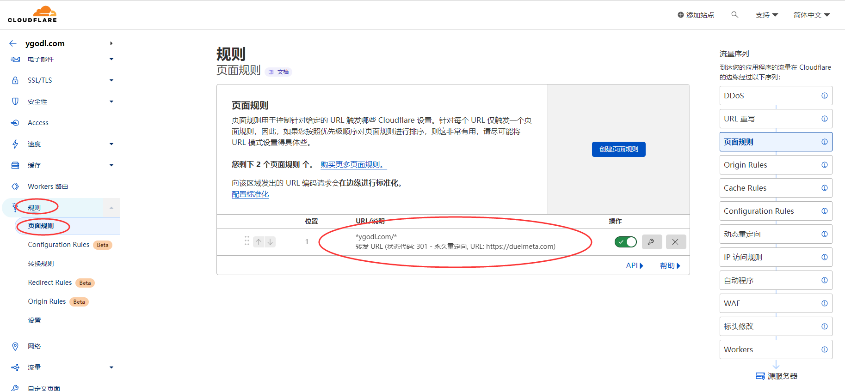Open 转换规则 in the sidebar
Image resolution: width=845 pixels, height=391 pixels.
tap(41, 264)
